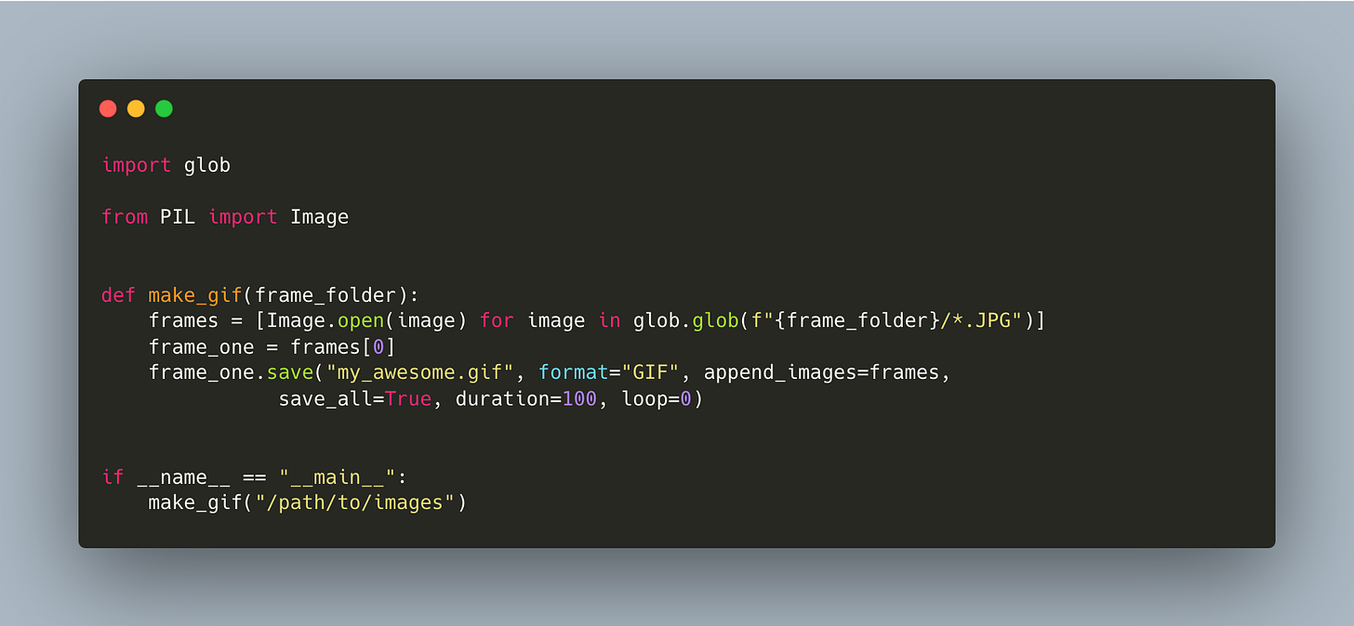Viewport: 1354px width, 626px height.
Task: Click the frame_one variable assignment
Action: (201, 347)
